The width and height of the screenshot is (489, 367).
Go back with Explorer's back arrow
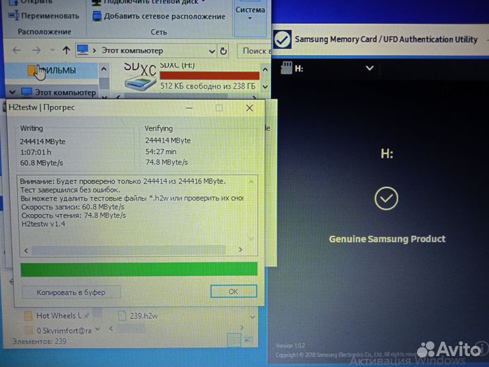[x=16, y=50]
